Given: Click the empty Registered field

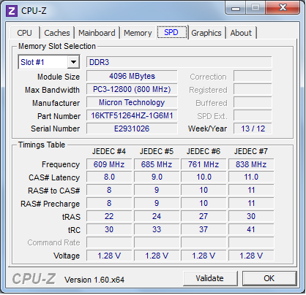Looking at the screenshot, I should pos(253,89).
